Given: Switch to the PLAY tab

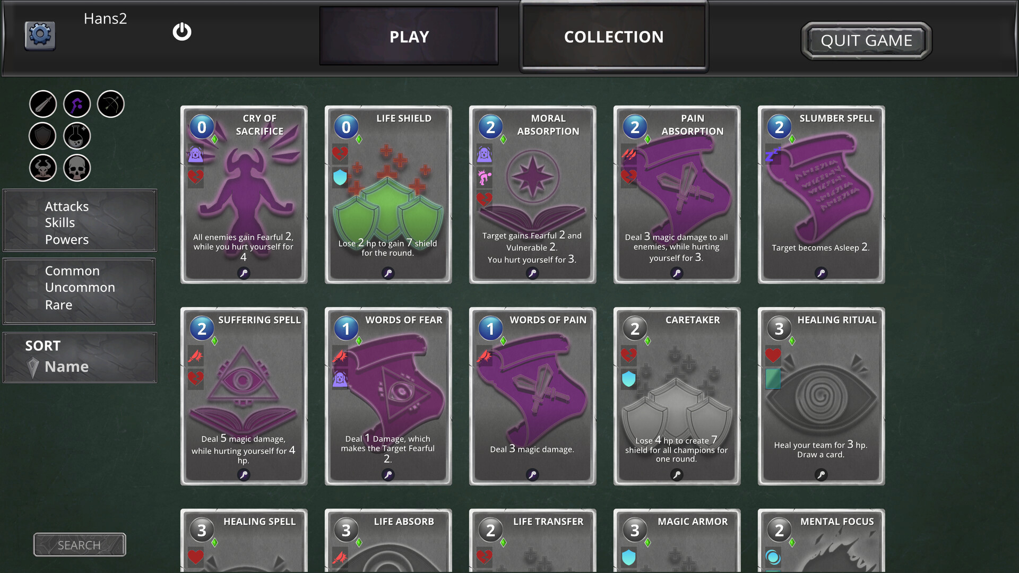Looking at the screenshot, I should (x=409, y=37).
